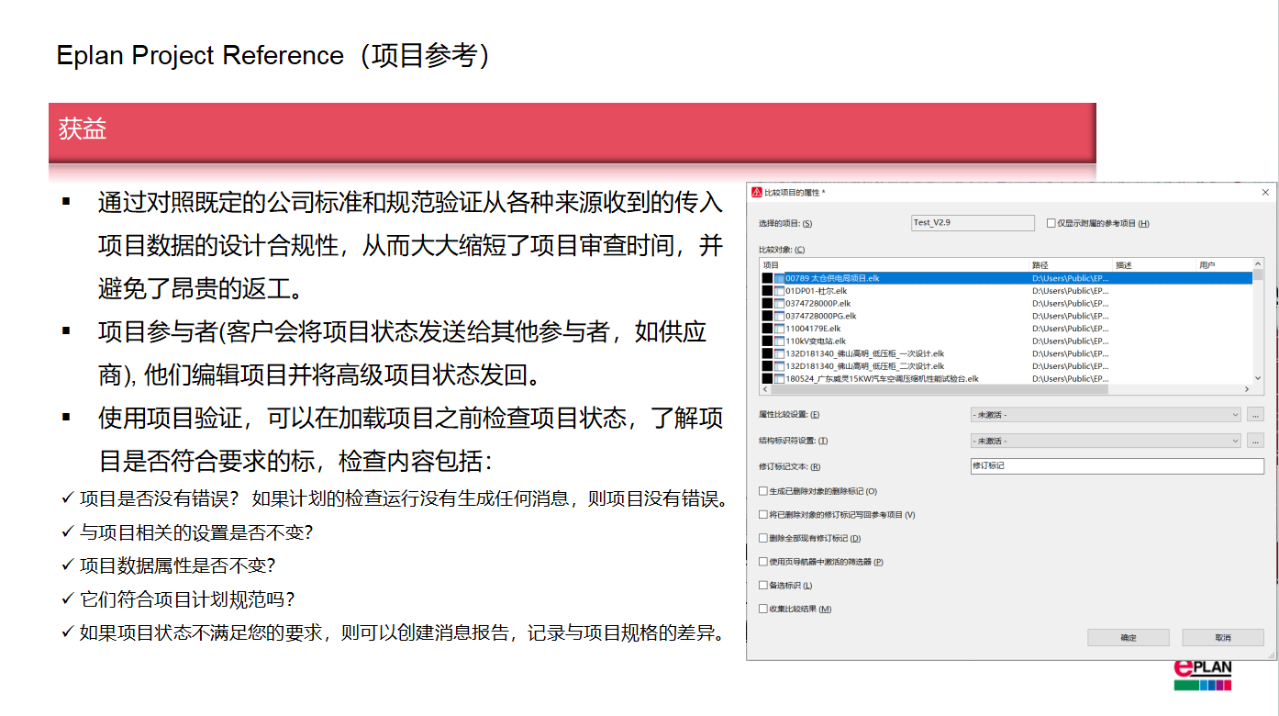Select row 110kV变电站.elk

(x=1007, y=341)
